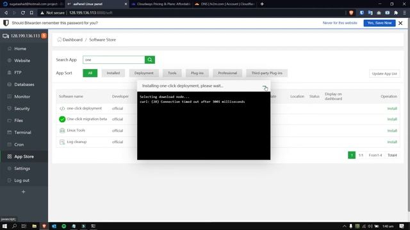Open the browser extensions puzzle icon
This screenshot has height=230, width=410.
coord(396,13)
